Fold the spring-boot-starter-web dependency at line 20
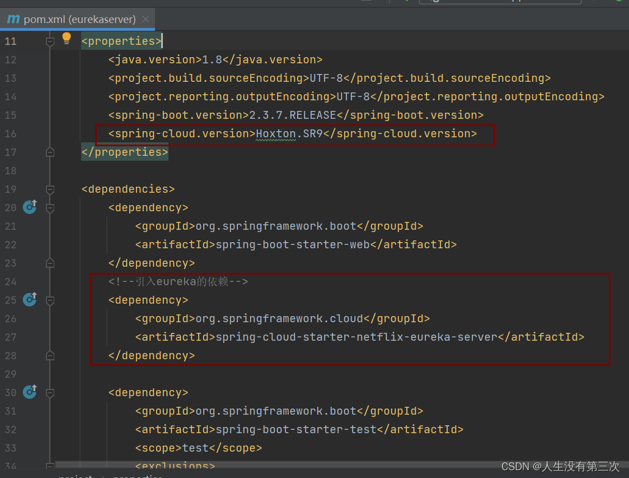The height and width of the screenshot is (478, 629). pyautogui.click(x=50, y=208)
